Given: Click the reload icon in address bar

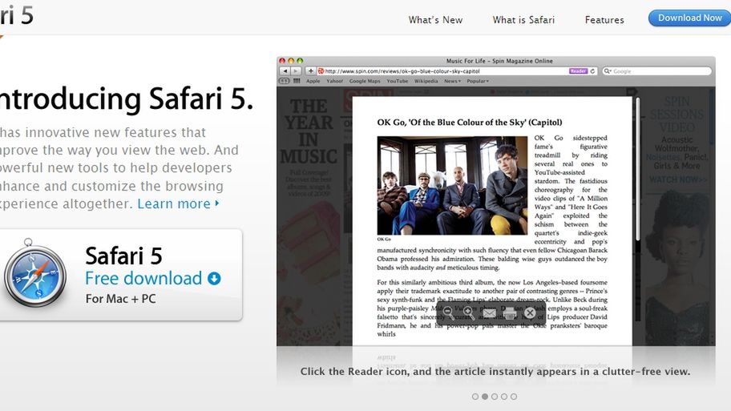Looking at the screenshot, I should click(592, 71).
